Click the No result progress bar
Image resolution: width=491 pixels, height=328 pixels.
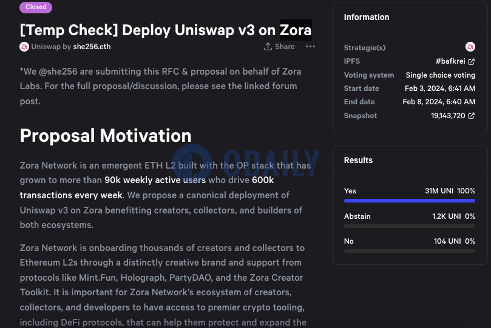click(410, 251)
